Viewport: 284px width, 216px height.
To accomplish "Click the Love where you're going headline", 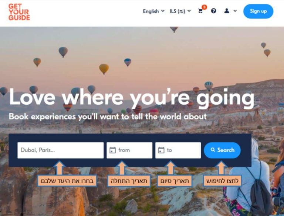I will pyautogui.click(x=132, y=98).
